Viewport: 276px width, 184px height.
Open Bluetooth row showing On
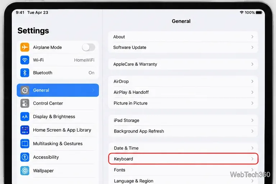(58, 73)
